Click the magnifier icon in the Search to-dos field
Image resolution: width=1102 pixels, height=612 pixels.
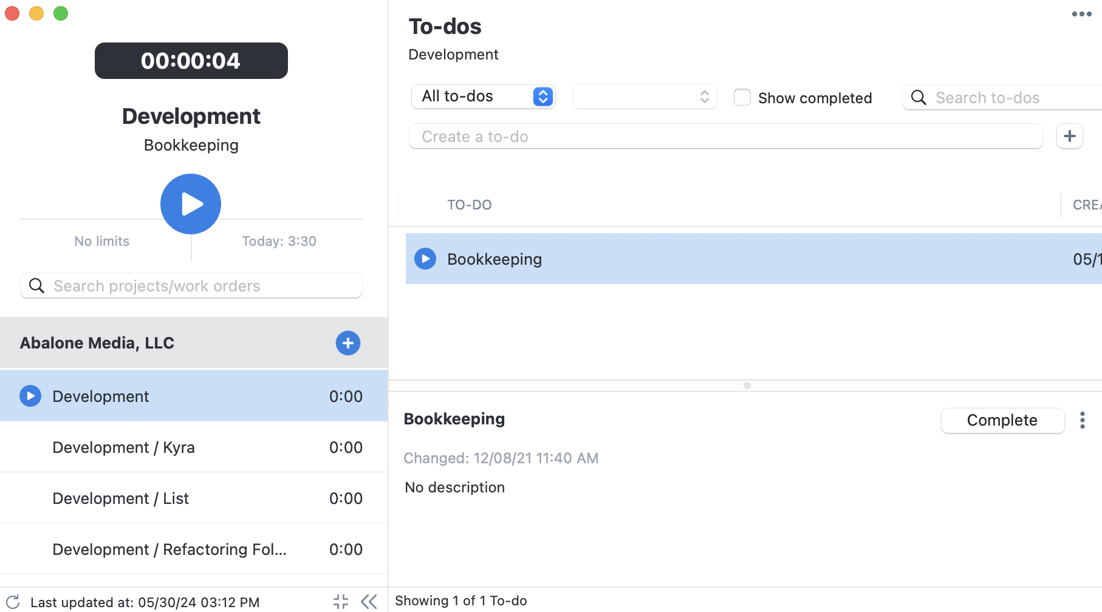click(919, 98)
